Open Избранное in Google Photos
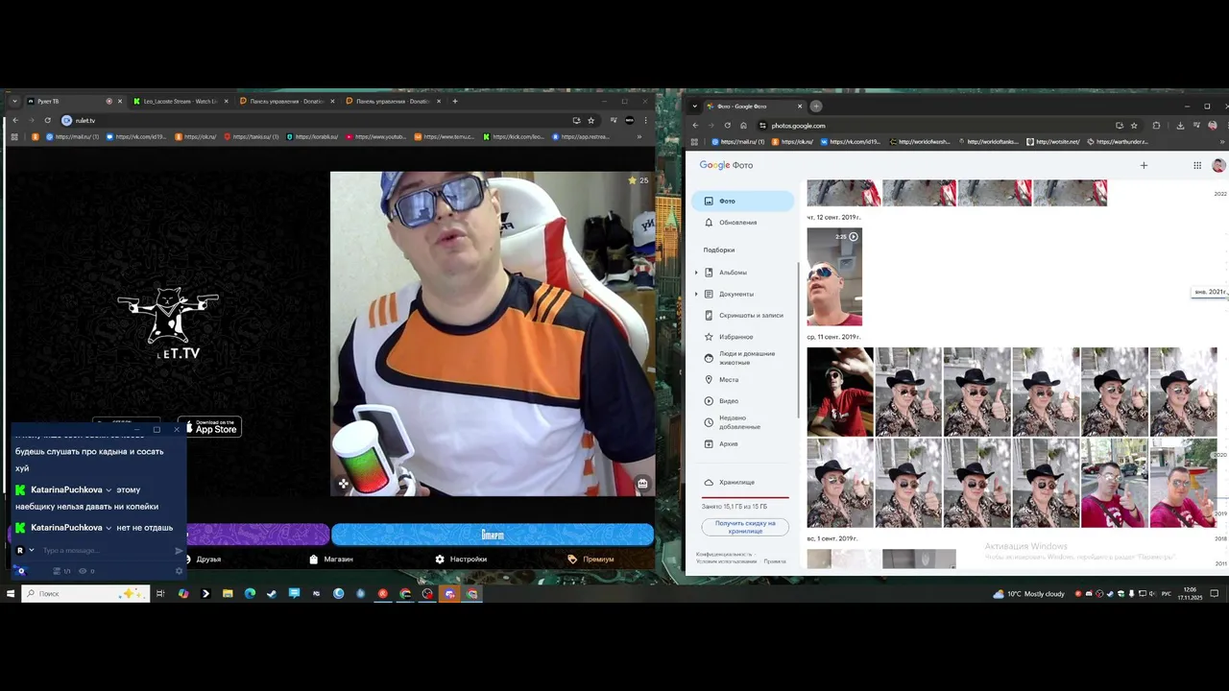This screenshot has height=691, width=1229. click(x=743, y=337)
